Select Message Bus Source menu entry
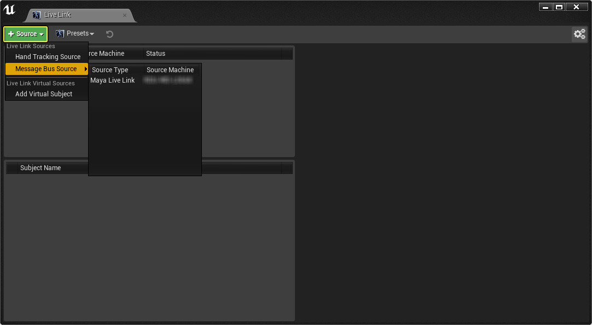The image size is (592, 325). [x=47, y=69]
